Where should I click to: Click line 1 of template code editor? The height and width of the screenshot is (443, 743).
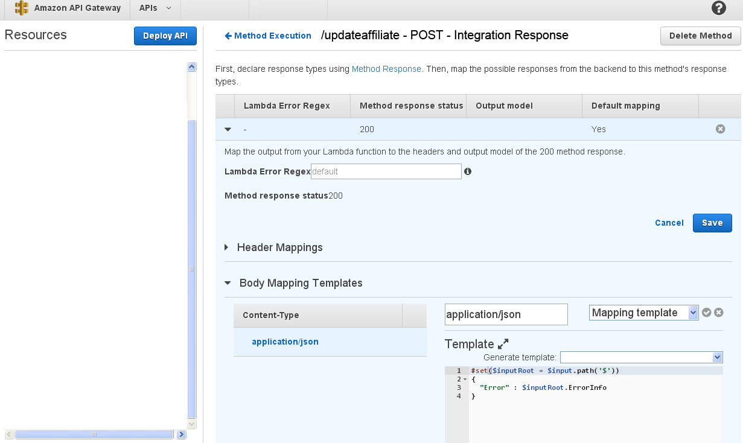tap(596, 371)
